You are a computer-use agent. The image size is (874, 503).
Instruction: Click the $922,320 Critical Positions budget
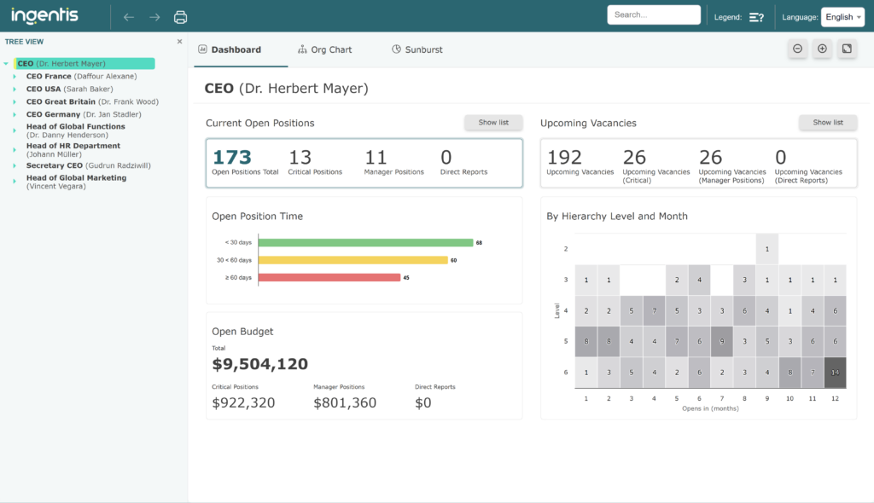click(x=243, y=402)
